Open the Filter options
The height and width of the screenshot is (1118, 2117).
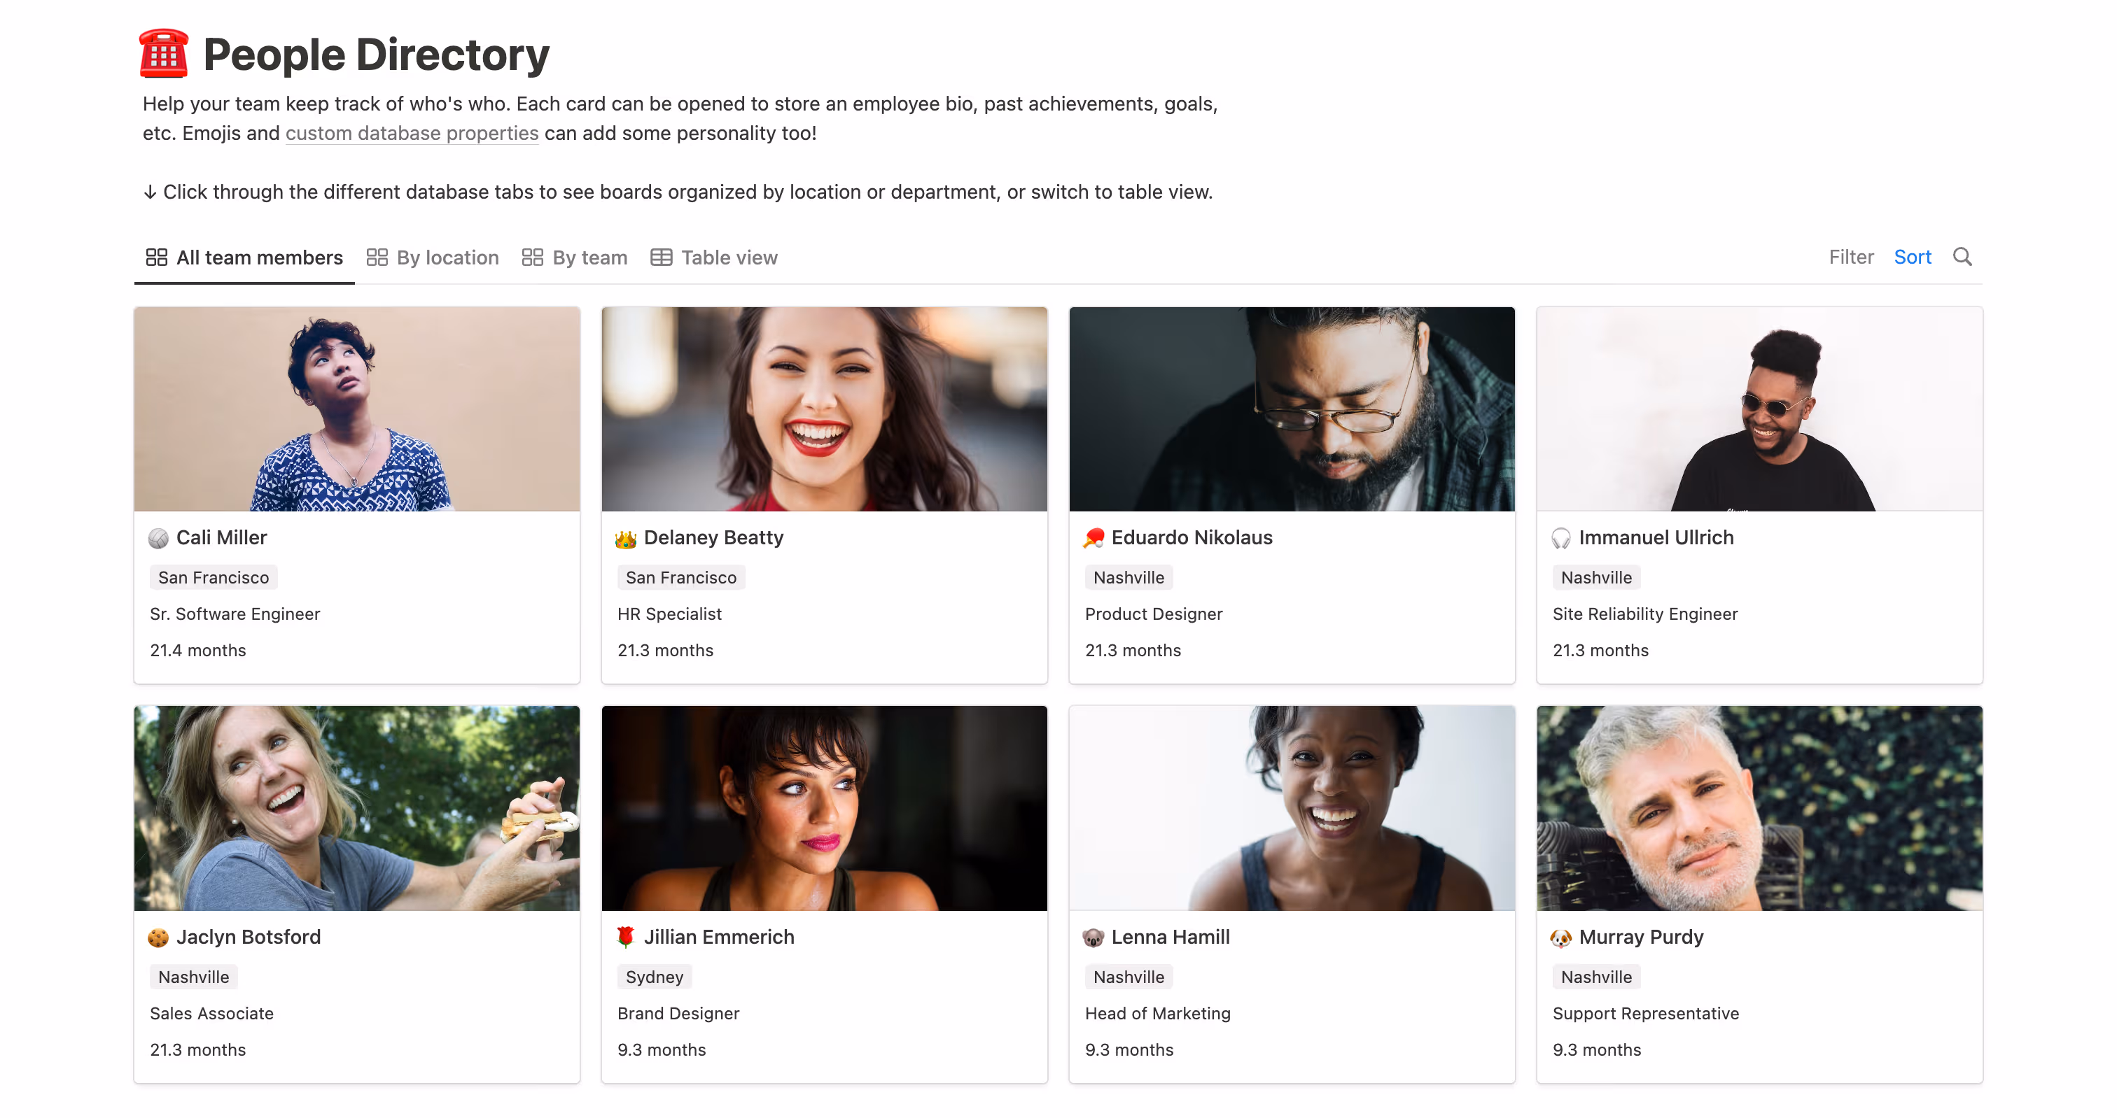(x=1851, y=257)
